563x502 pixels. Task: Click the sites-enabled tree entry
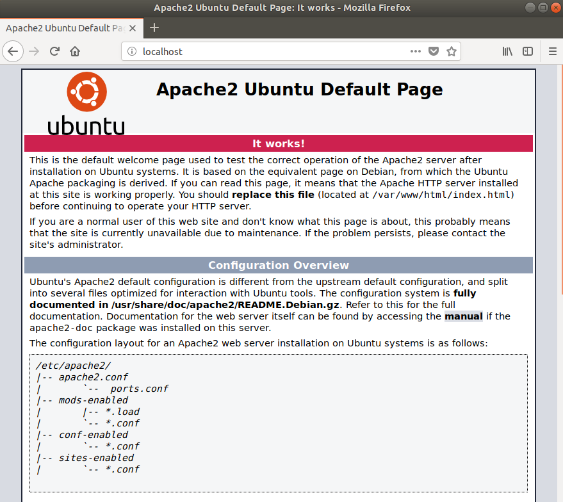(x=96, y=458)
